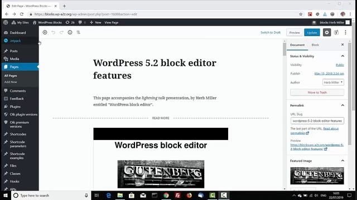Open Media in the admin sidebar

(15, 59)
